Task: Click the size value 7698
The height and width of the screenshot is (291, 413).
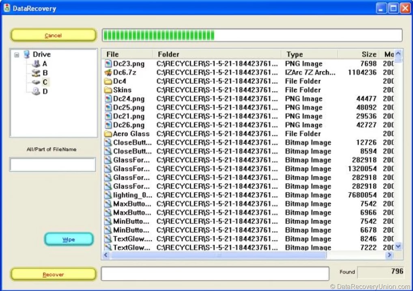Action: pos(368,64)
